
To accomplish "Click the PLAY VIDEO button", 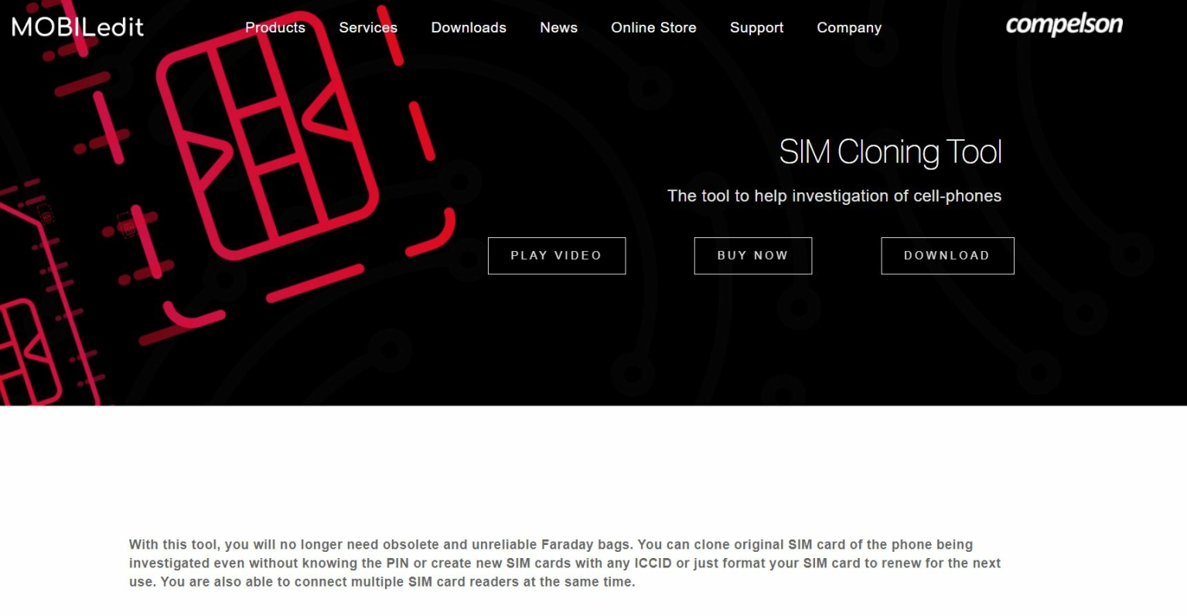I will (x=557, y=256).
